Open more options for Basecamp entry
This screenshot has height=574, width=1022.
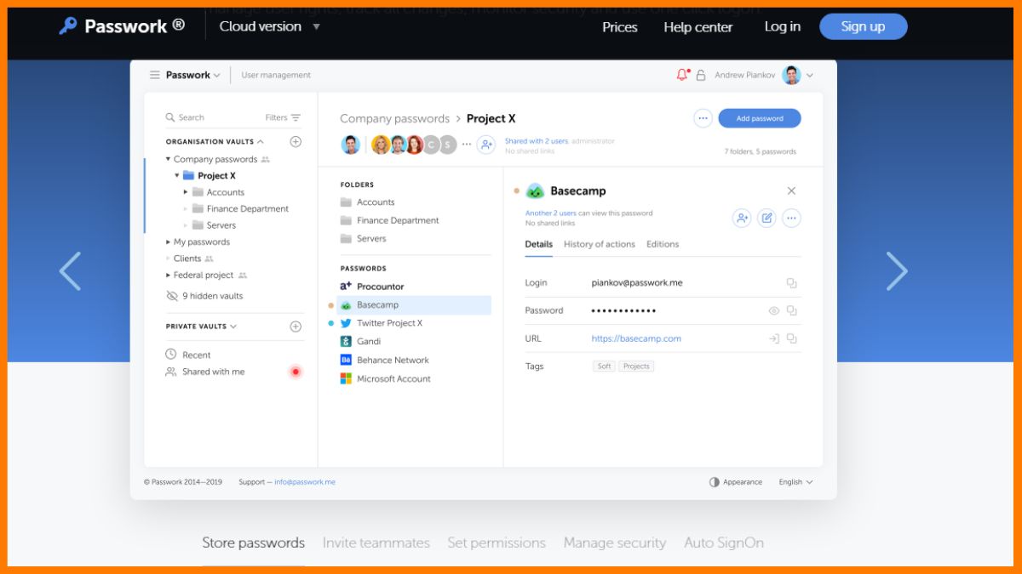point(791,219)
